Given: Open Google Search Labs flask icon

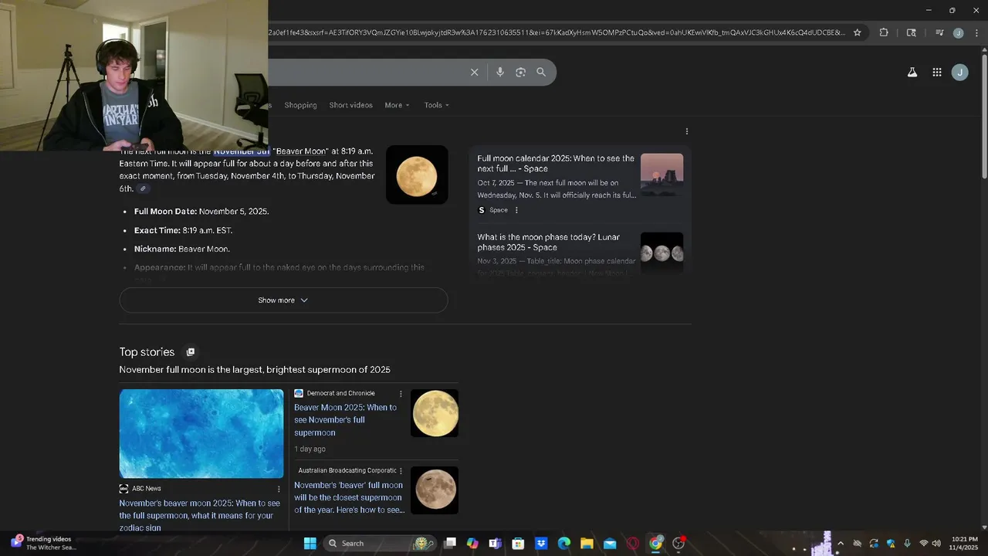Looking at the screenshot, I should (912, 73).
